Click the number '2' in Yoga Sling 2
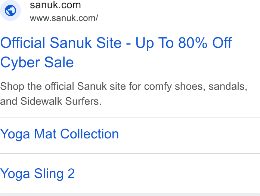Screen dimensions: 260x196 click(71, 174)
